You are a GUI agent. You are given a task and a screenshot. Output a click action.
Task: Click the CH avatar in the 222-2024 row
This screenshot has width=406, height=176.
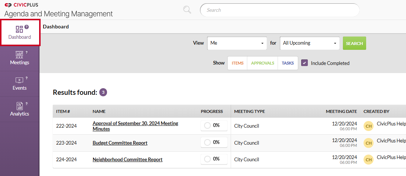[x=369, y=126]
